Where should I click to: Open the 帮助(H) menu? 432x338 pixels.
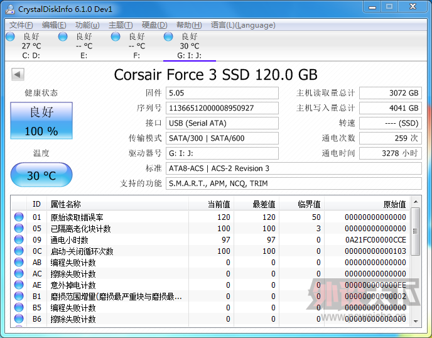(189, 25)
